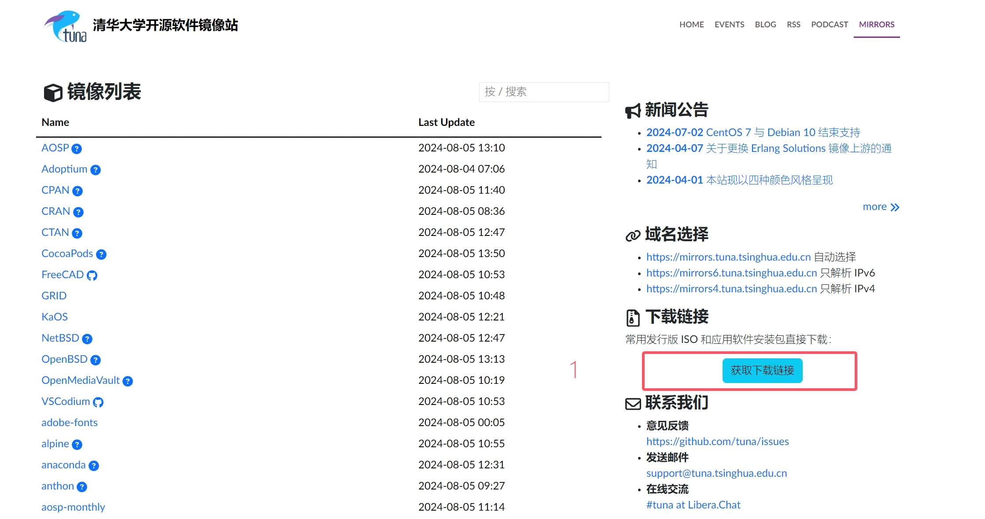Screen dimensions: 985x519
Task: Click the help icon beside NetBSD
Action: tap(87, 339)
